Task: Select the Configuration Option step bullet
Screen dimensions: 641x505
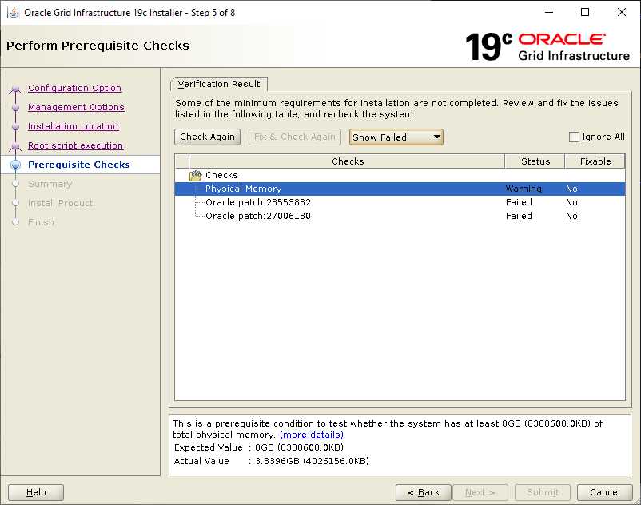Action: click(x=15, y=88)
